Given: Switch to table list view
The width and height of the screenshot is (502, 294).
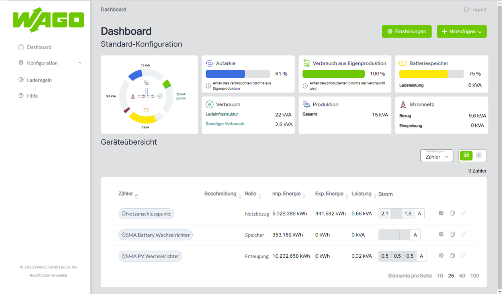Looking at the screenshot, I should coord(466,155).
